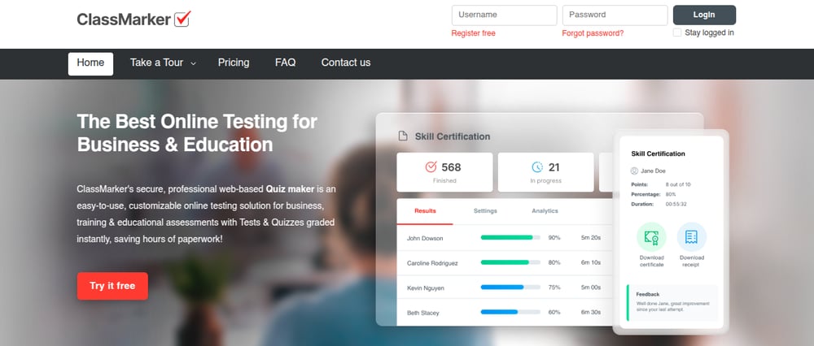
Task: Click the Best Online Testing headline
Action: point(197,133)
